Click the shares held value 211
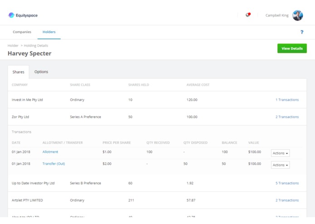Screen dimensions: 315x224 pos(131,200)
